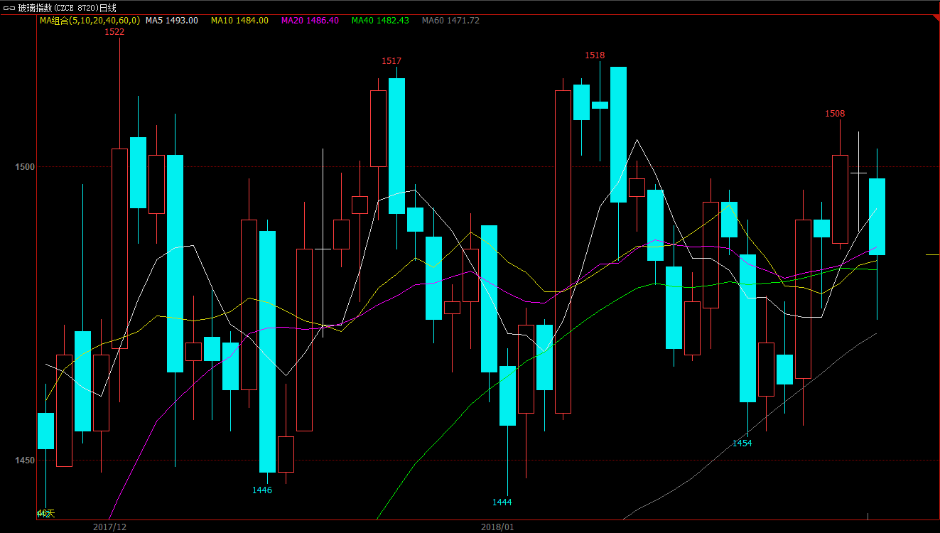This screenshot has width=940, height=533.
Task: Select the candlestick above the 1444 low
Action: (x=507, y=396)
